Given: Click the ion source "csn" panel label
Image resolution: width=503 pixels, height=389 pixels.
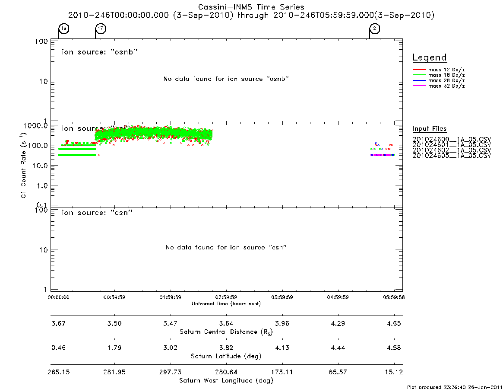Looking at the screenshot, I should click(x=97, y=213).
